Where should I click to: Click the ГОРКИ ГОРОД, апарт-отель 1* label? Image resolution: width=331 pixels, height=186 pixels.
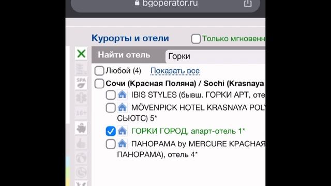click(x=188, y=131)
